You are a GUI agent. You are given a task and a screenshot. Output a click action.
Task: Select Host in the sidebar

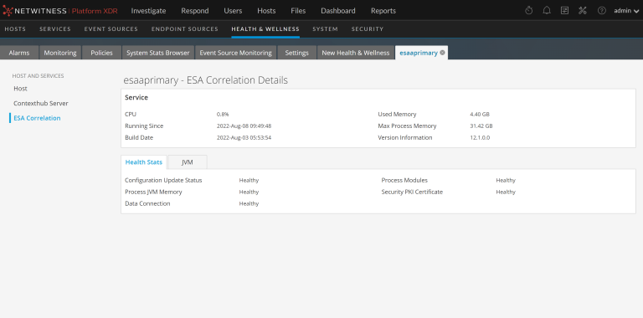click(20, 89)
